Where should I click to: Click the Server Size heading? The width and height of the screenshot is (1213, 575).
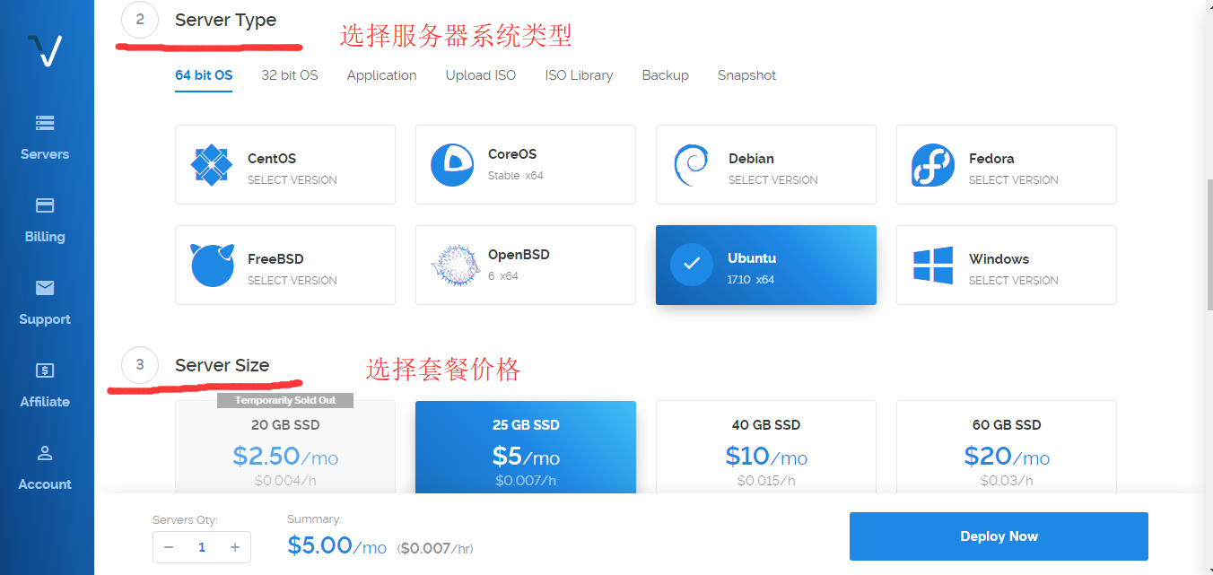tap(223, 365)
